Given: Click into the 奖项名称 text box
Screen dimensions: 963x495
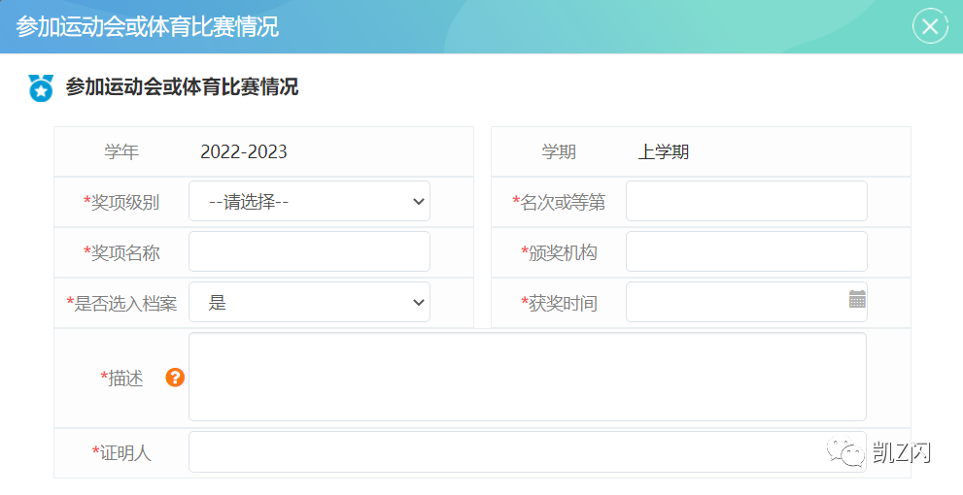Looking at the screenshot, I should tap(309, 251).
